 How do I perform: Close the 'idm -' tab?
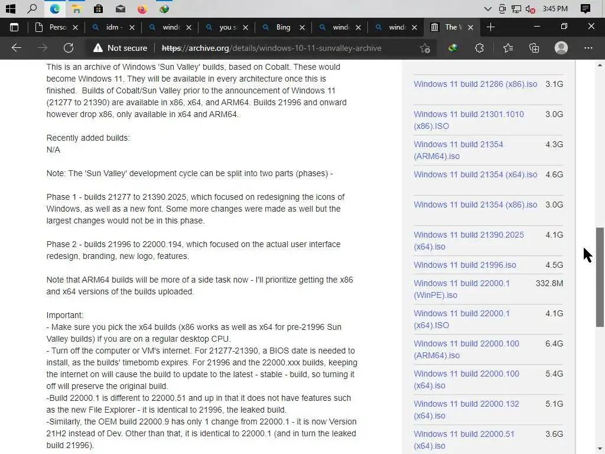point(132,27)
